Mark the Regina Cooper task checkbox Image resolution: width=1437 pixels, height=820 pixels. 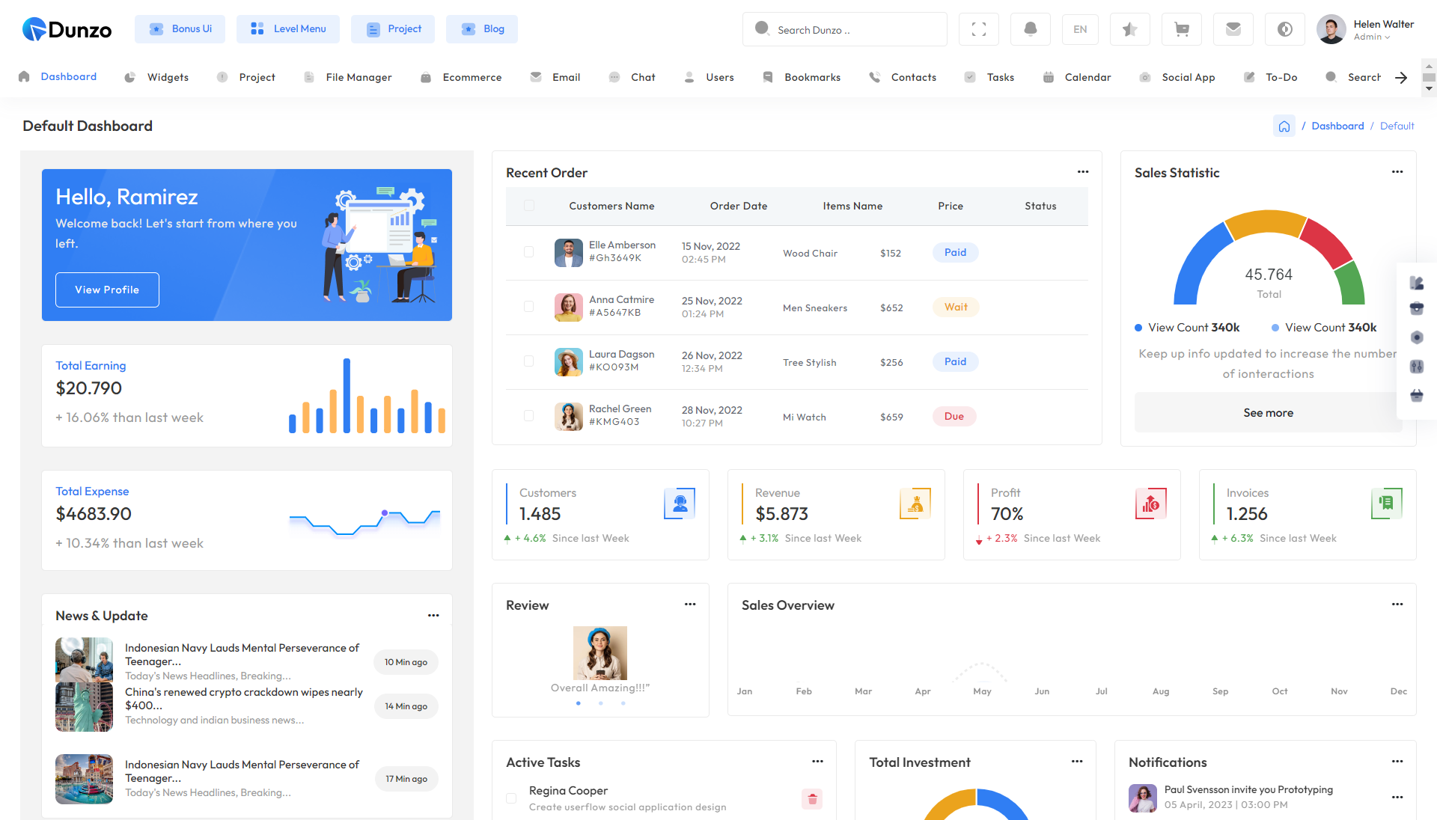512,798
